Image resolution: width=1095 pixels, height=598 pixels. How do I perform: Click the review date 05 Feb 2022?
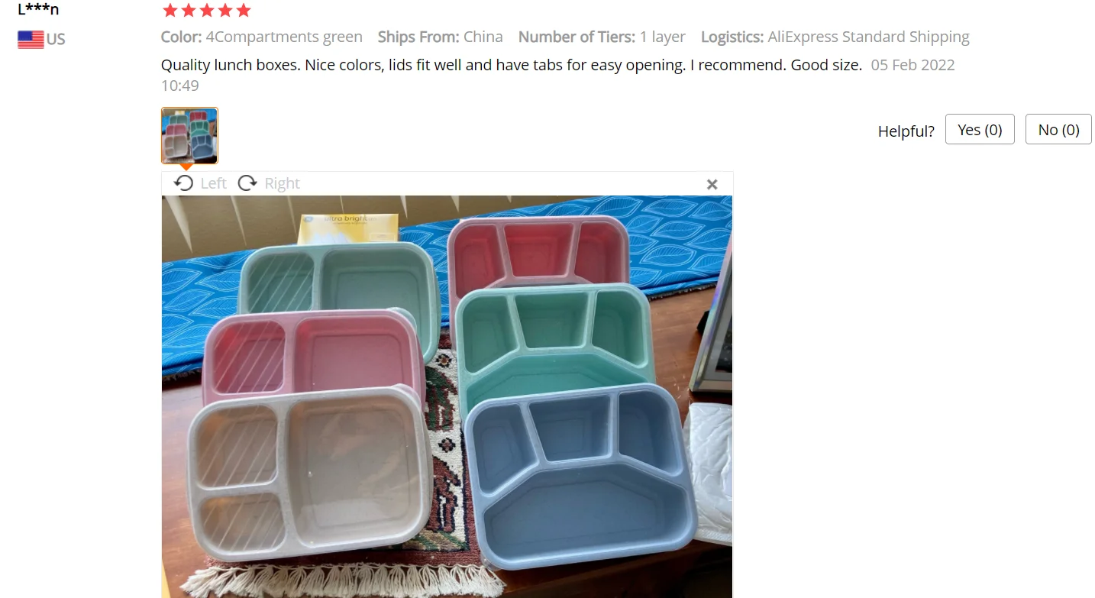pyautogui.click(x=912, y=65)
